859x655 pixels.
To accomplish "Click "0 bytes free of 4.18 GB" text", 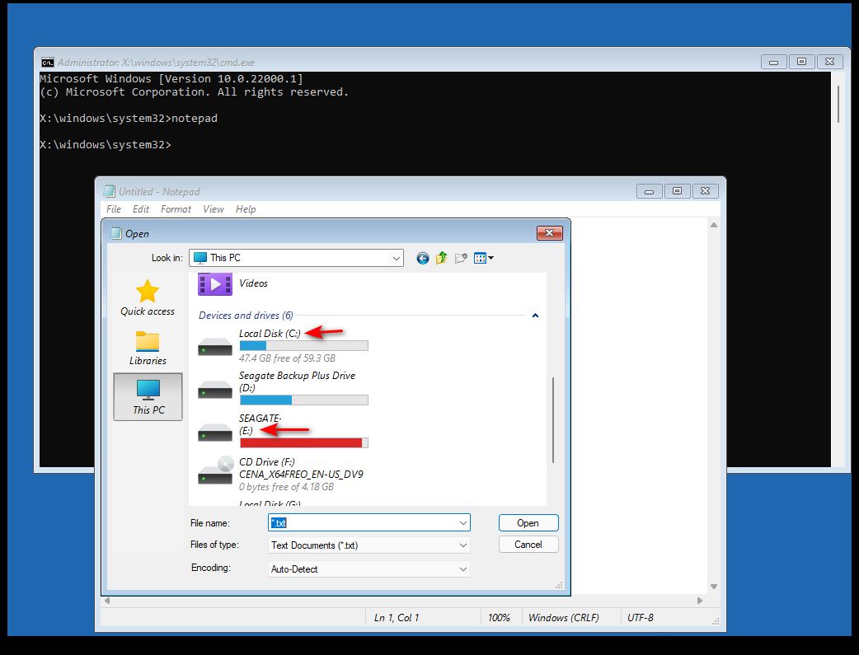I will pos(286,487).
